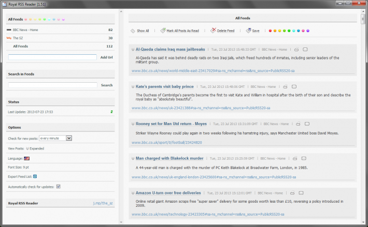Print the Rooney set for Man Utd post
368x227 pixels.
pyautogui.click(x=298, y=124)
